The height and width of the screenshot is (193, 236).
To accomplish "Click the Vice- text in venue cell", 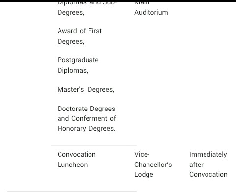I will [142, 154].
